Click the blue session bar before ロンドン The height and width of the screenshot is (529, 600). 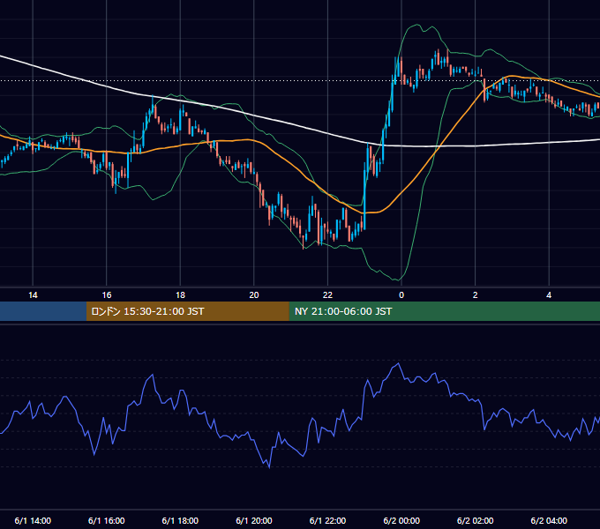point(43,311)
